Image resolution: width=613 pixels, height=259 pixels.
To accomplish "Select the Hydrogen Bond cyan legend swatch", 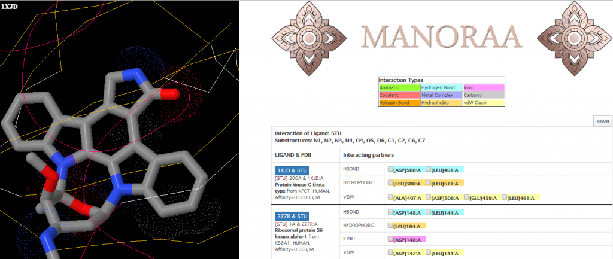I will 441,87.
